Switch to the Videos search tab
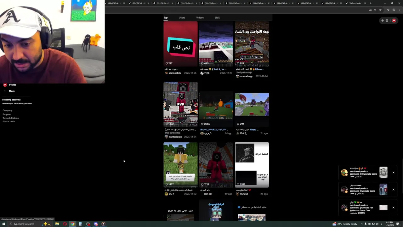The width and height of the screenshot is (403, 227). pyautogui.click(x=200, y=18)
